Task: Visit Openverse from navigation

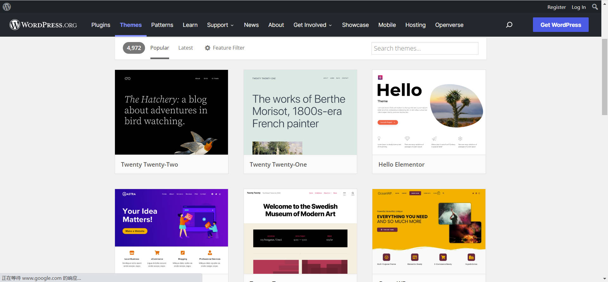Action: (x=449, y=25)
